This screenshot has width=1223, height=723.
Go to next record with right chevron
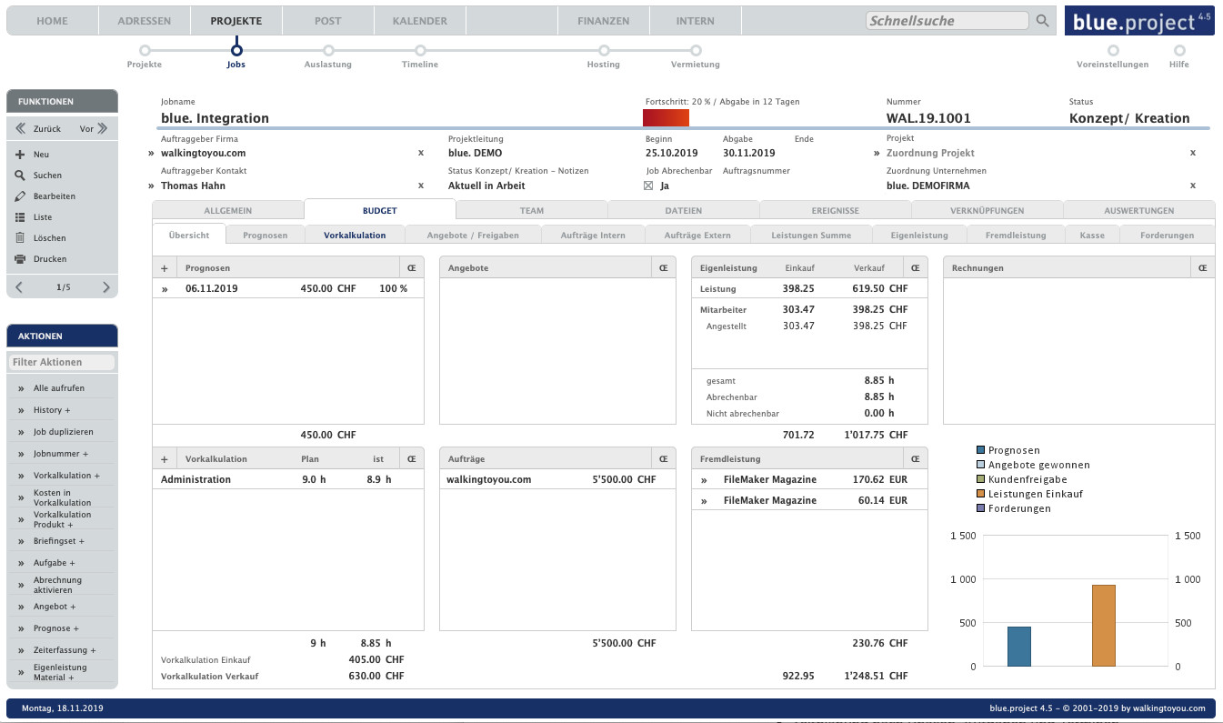[105, 287]
